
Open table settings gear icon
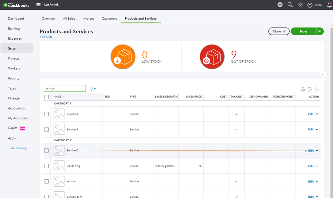click(x=316, y=89)
